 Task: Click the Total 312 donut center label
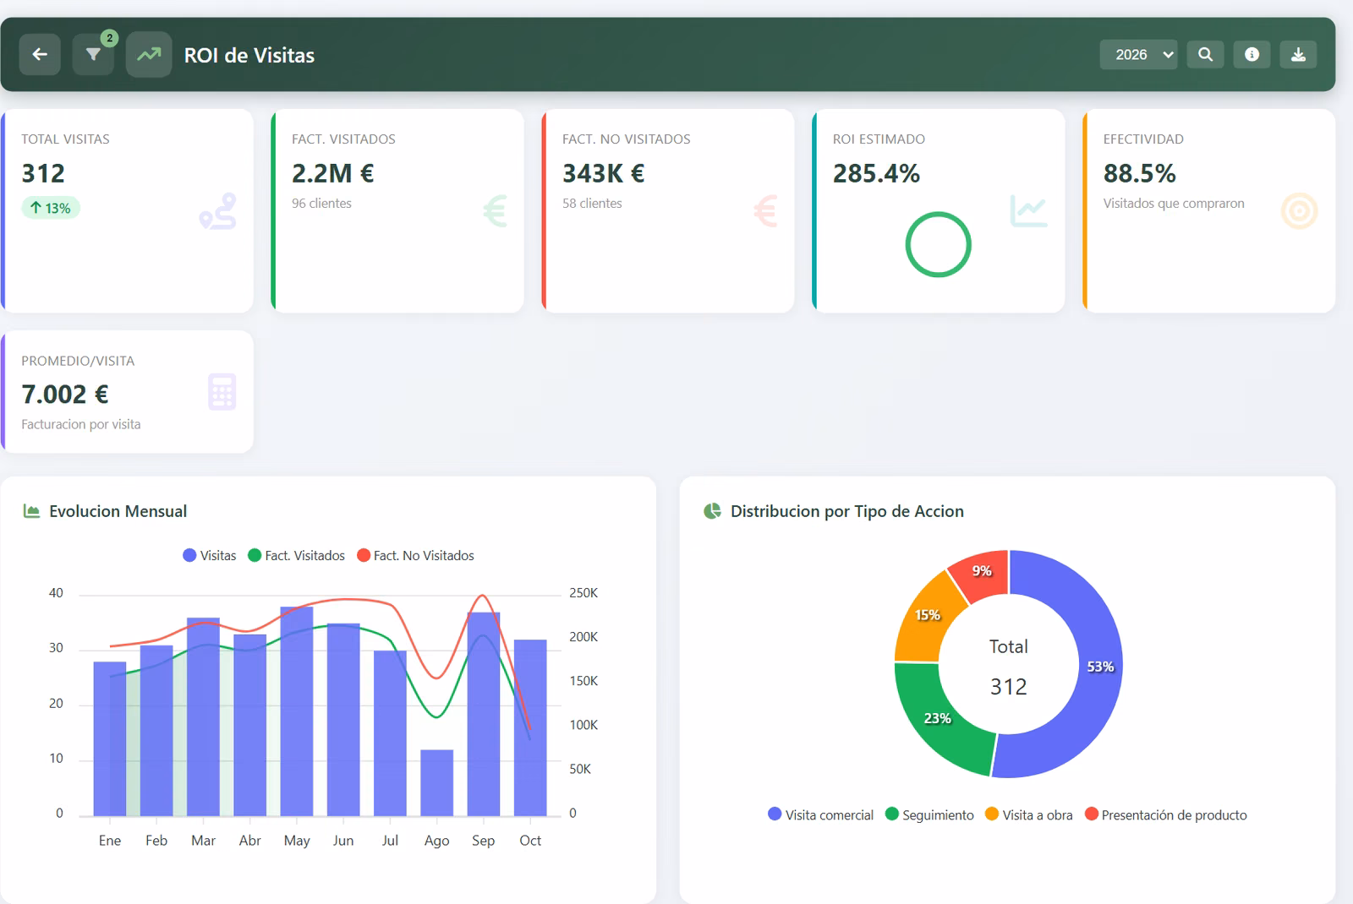click(x=1009, y=667)
